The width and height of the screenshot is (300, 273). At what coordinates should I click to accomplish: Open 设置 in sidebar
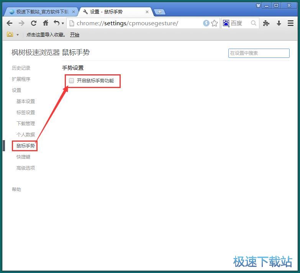click(16, 90)
